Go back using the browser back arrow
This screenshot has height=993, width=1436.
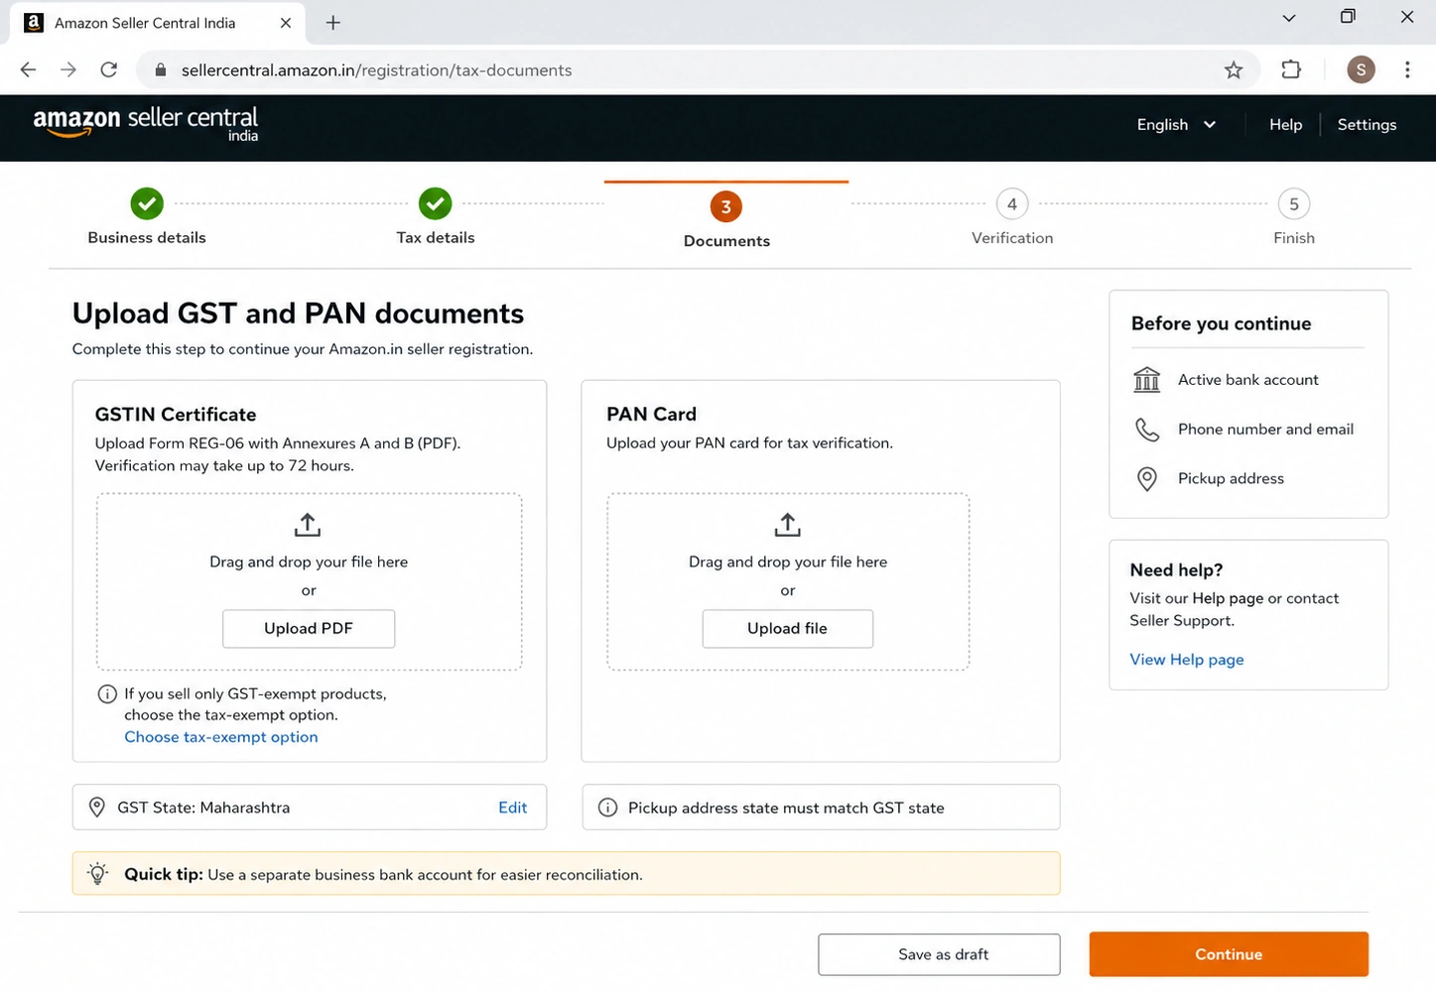tap(28, 69)
